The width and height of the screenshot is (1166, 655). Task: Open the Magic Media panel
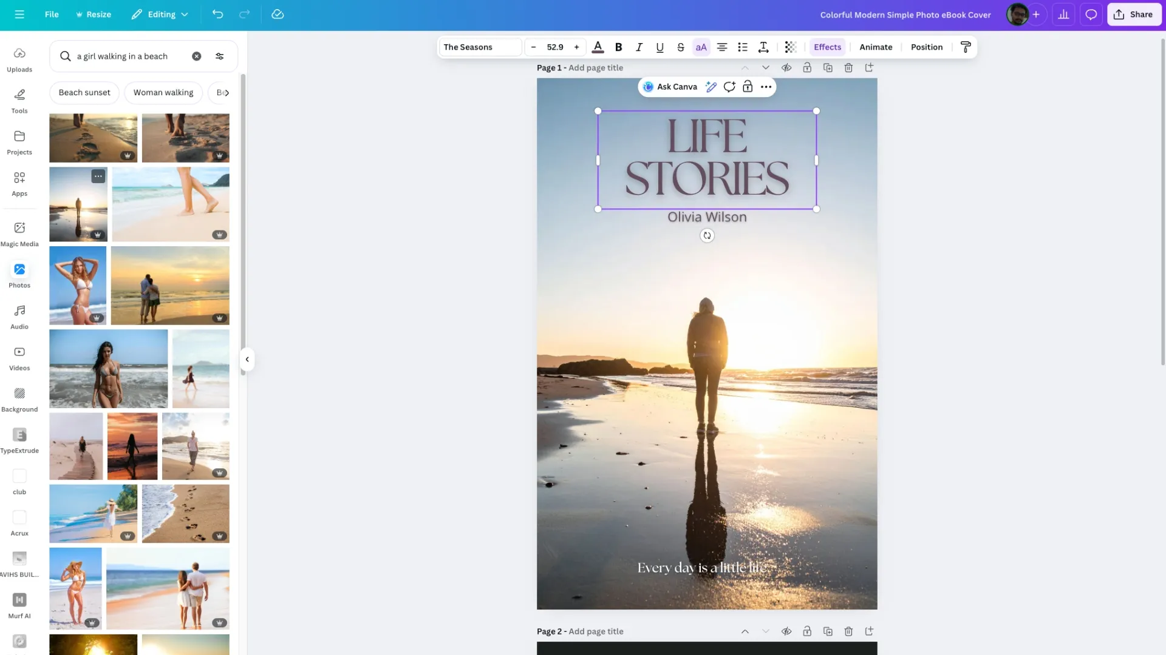[19, 233]
